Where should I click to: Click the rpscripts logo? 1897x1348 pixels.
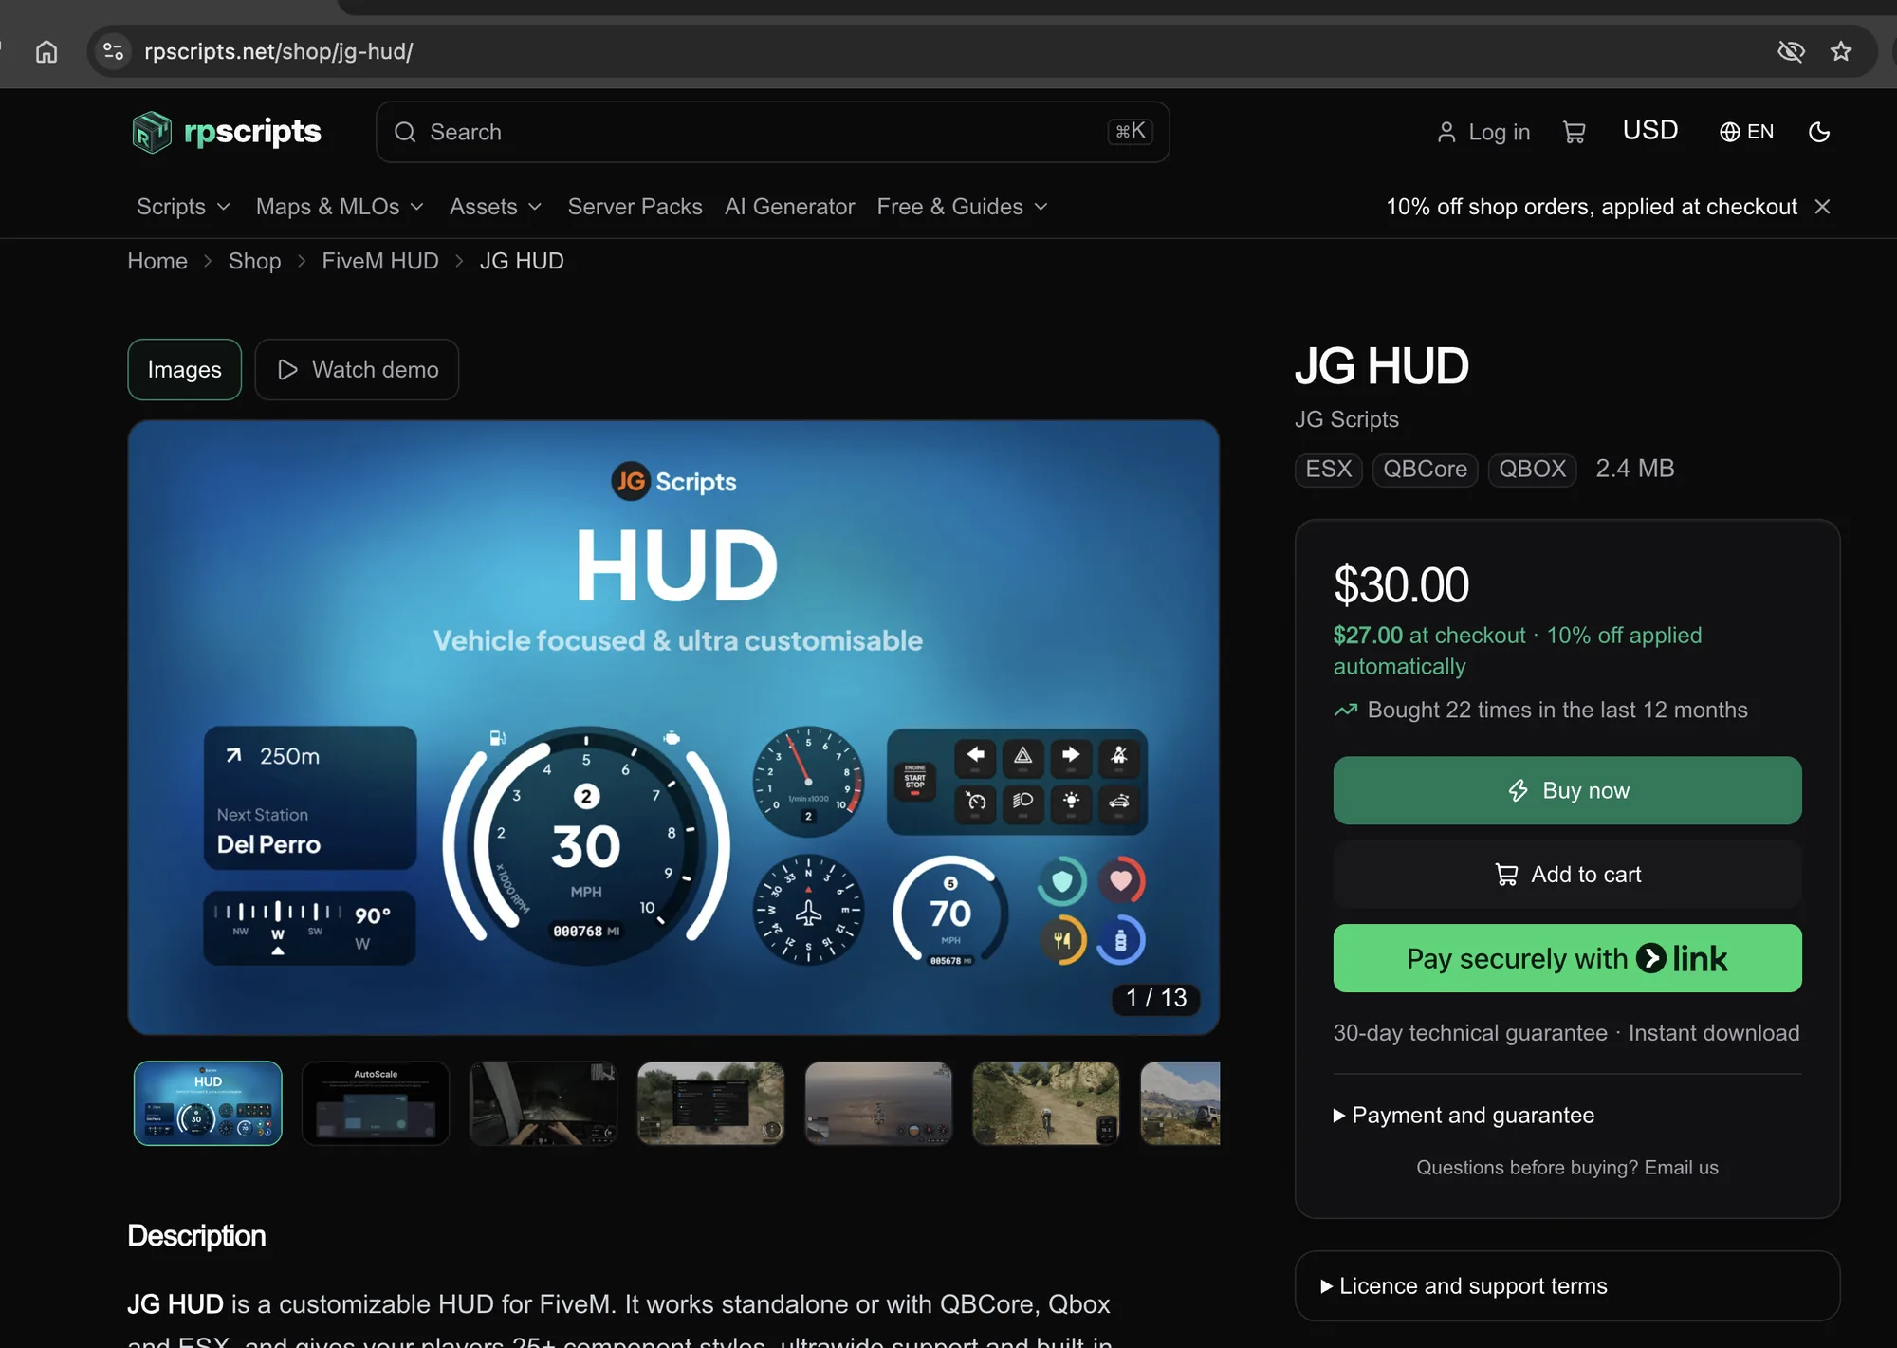pyautogui.click(x=227, y=132)
